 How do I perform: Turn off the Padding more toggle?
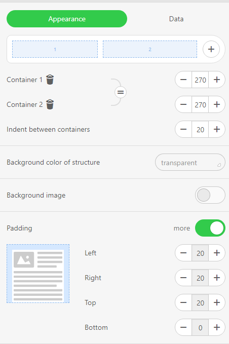210,228
